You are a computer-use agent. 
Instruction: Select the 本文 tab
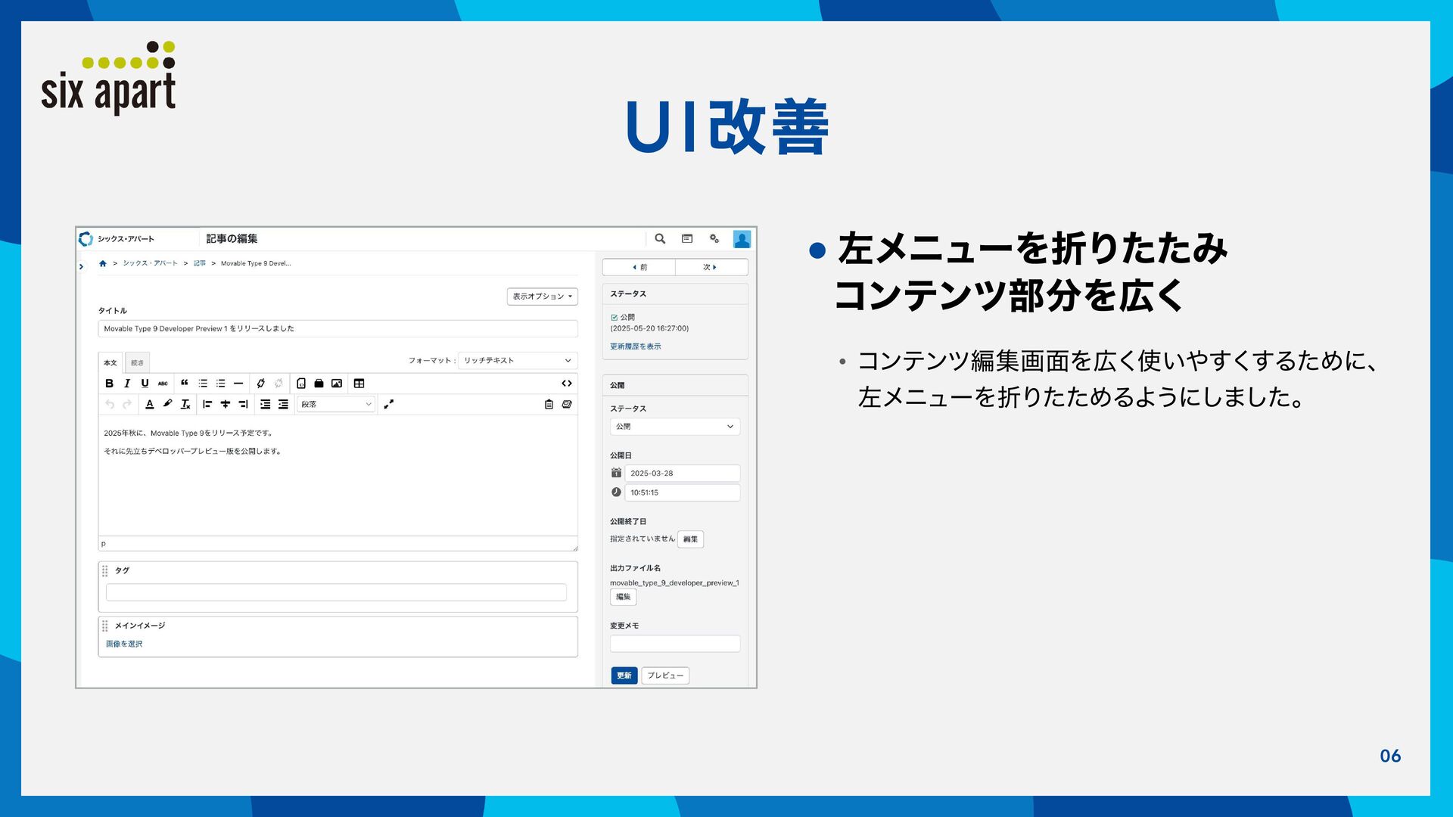[110, 363]
